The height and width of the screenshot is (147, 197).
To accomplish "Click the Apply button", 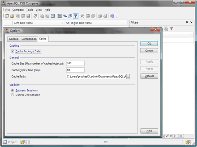I will coord(149,61).
